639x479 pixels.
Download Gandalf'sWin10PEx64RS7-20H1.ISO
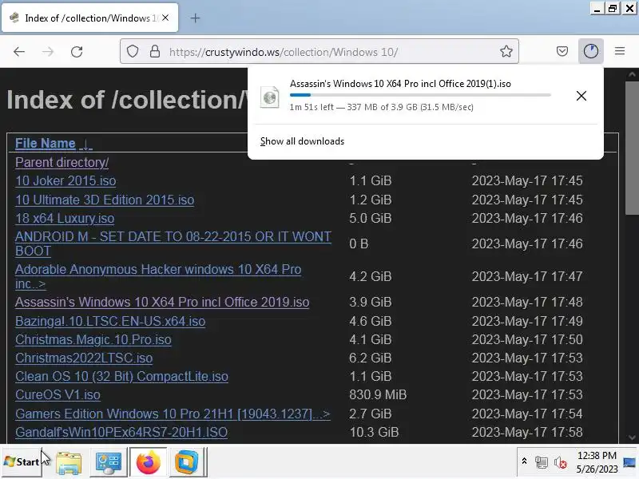coord(121,432)
